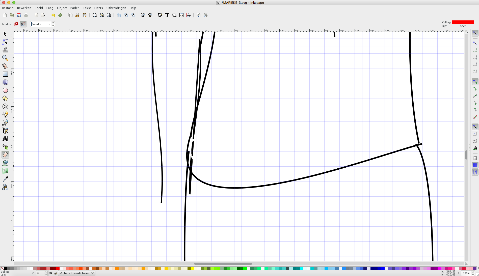Viewport: 479px width, 276px height.
Task: Activate the Calligraphy pen tool
Action: (5, 131)
